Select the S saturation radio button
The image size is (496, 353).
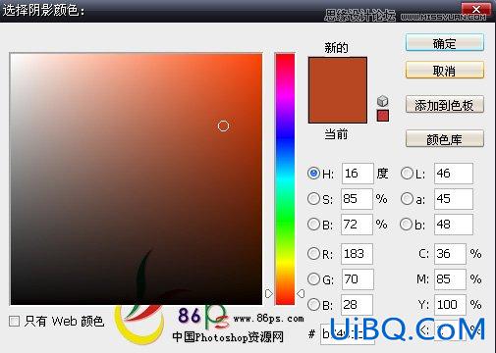(x=313, y=199)
